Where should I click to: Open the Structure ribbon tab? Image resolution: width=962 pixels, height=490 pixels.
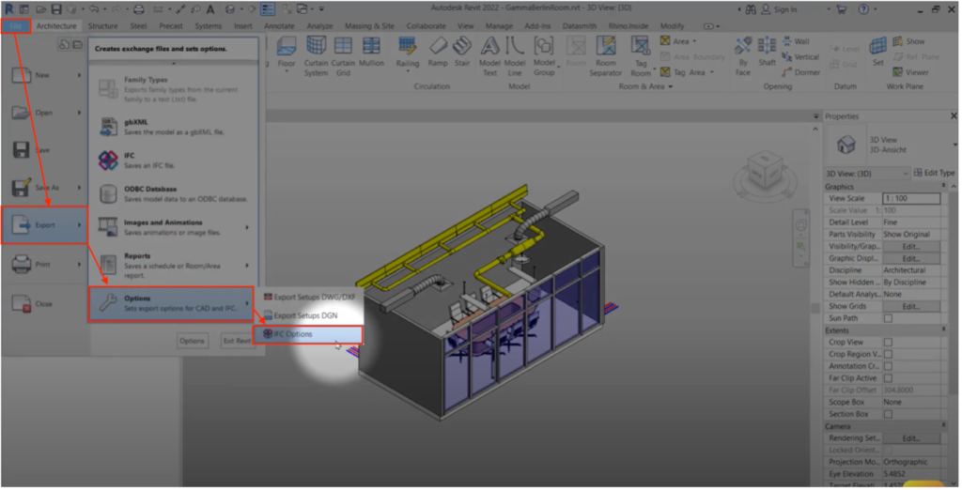(102, 25)
